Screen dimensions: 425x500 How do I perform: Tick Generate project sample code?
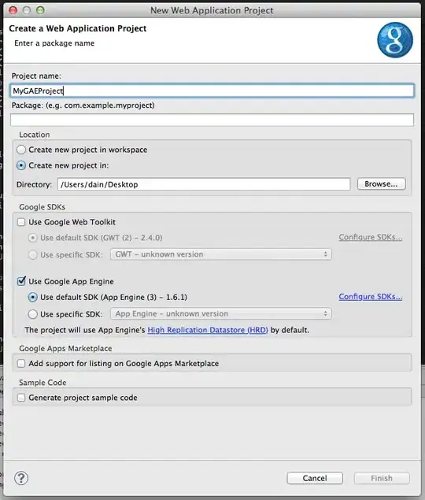click(x=21, y=398)
